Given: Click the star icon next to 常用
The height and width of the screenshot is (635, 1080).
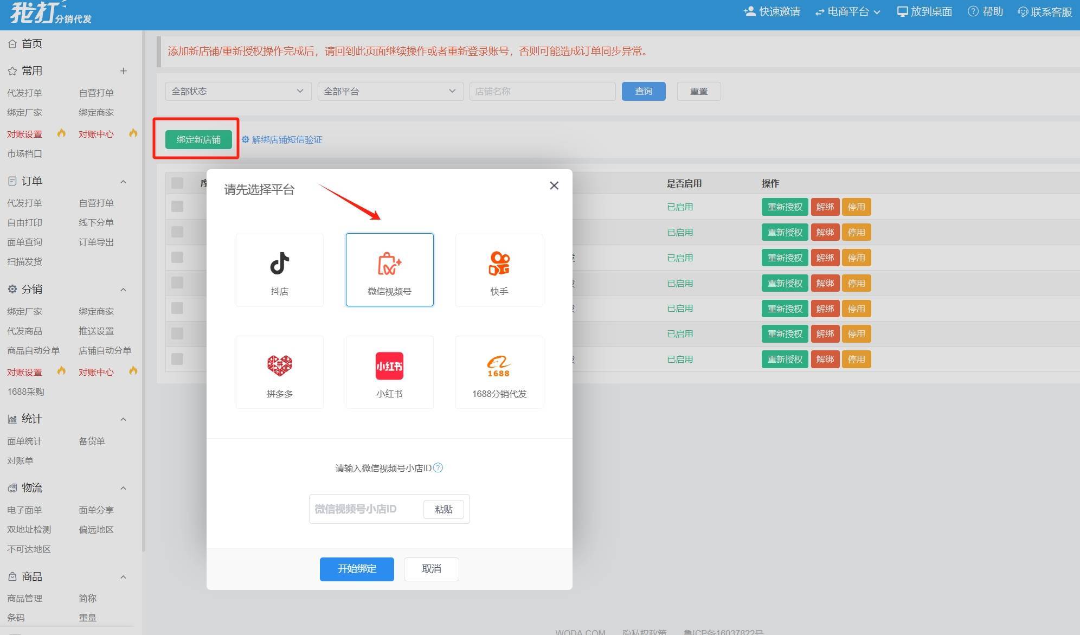Looking at the screenshot, I should pyautogui.click(x=12, y=71).
